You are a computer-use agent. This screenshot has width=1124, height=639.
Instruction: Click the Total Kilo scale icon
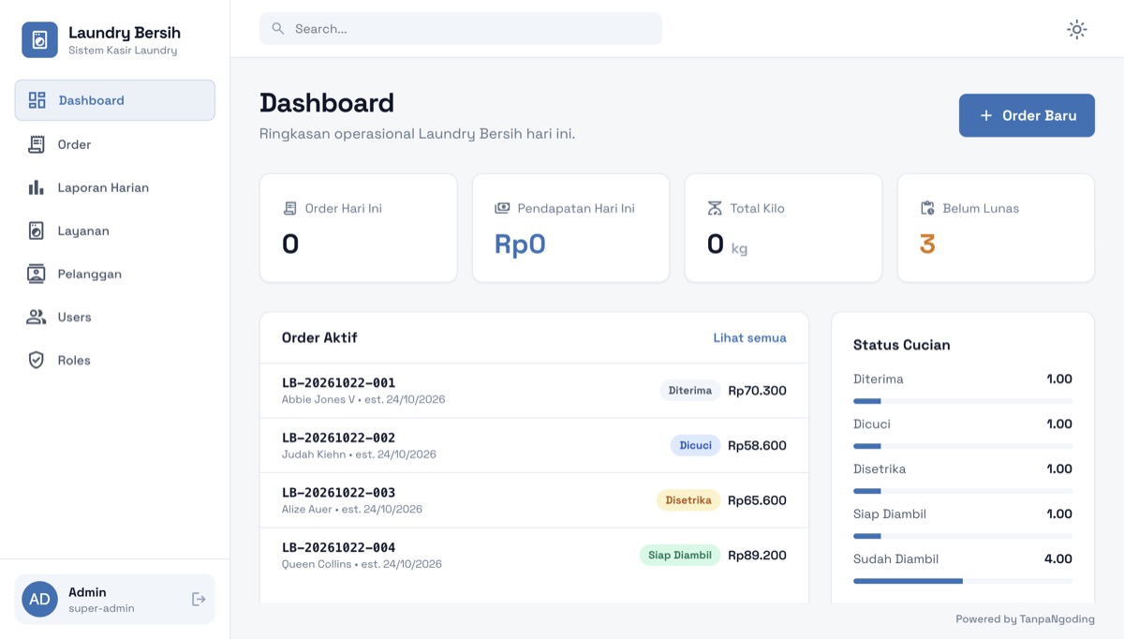(715, 208)
